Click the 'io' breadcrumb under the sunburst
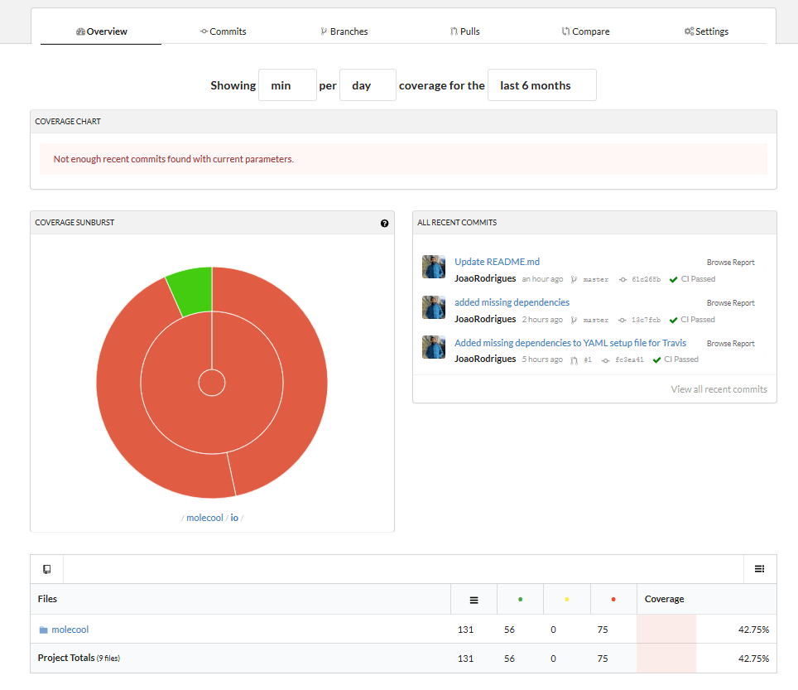 point(234,518)
